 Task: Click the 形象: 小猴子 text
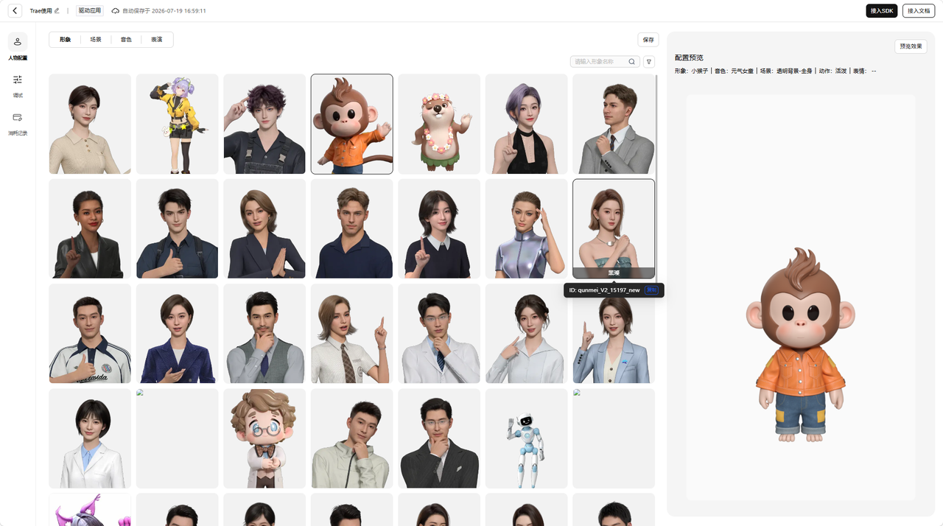pyautogui.click(x=691, y=71)
